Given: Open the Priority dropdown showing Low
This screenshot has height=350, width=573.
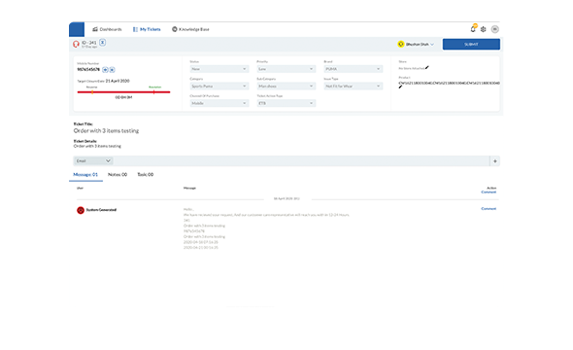Looking at the screenshot, I should (286, 69).
